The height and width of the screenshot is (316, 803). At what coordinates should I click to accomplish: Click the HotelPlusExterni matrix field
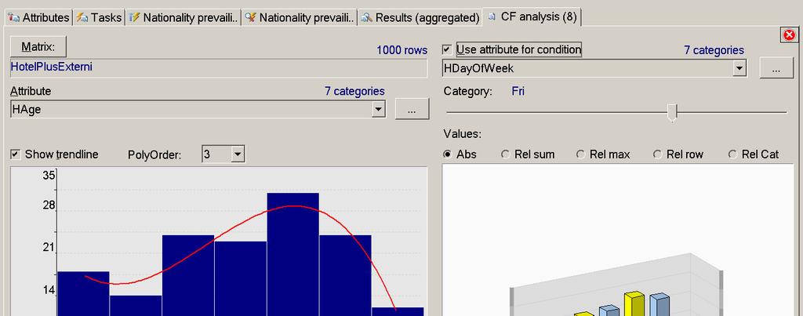tap(219, 68)
